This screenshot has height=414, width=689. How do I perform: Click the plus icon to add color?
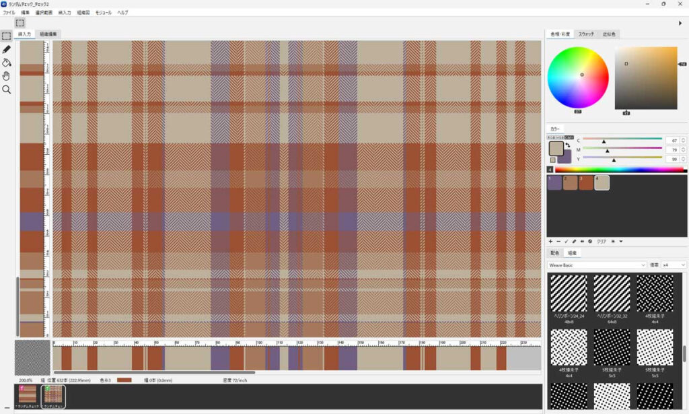(550, 241)
